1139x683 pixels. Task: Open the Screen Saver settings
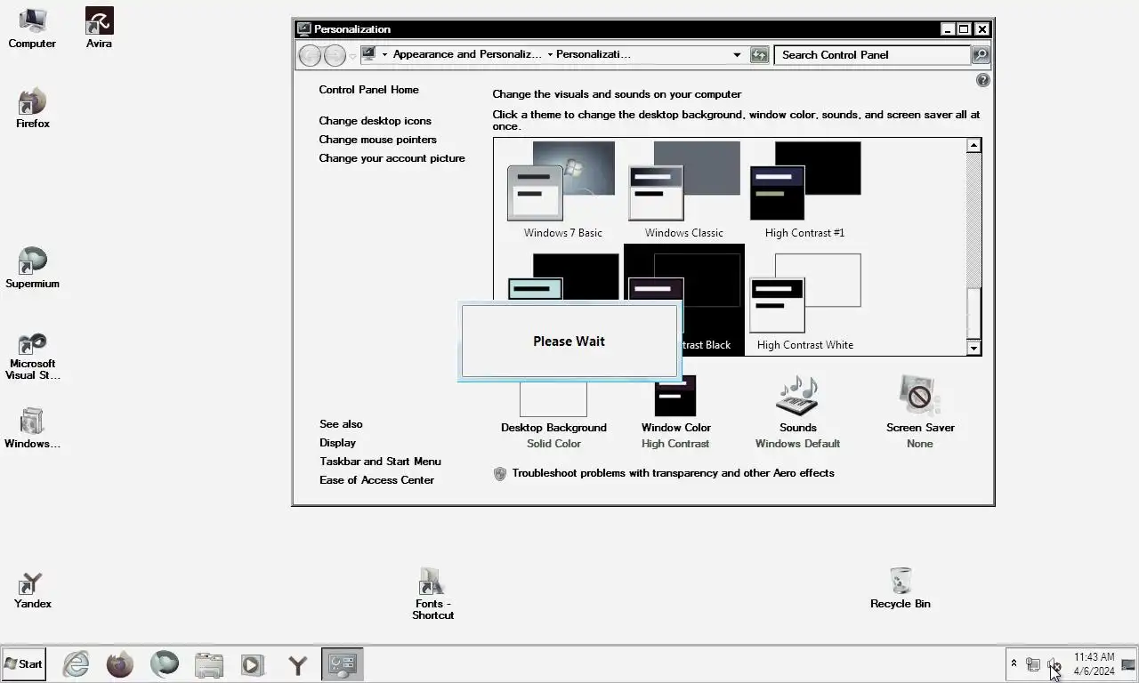click(920, 413)
